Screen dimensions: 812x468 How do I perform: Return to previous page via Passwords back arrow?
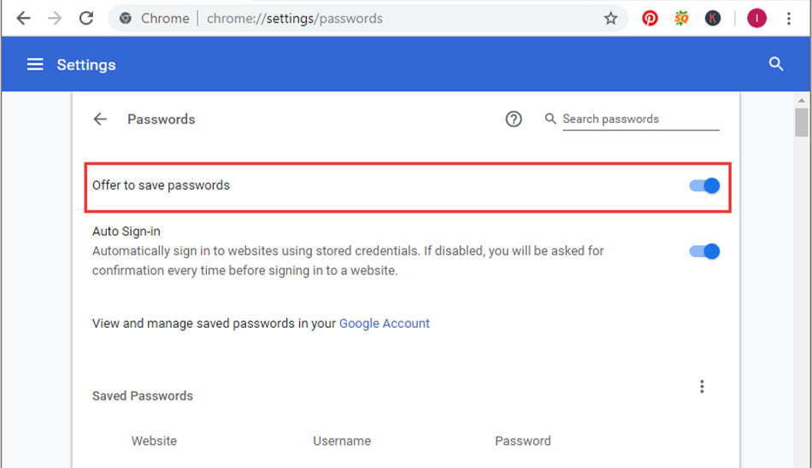click(x=100, y=119)
